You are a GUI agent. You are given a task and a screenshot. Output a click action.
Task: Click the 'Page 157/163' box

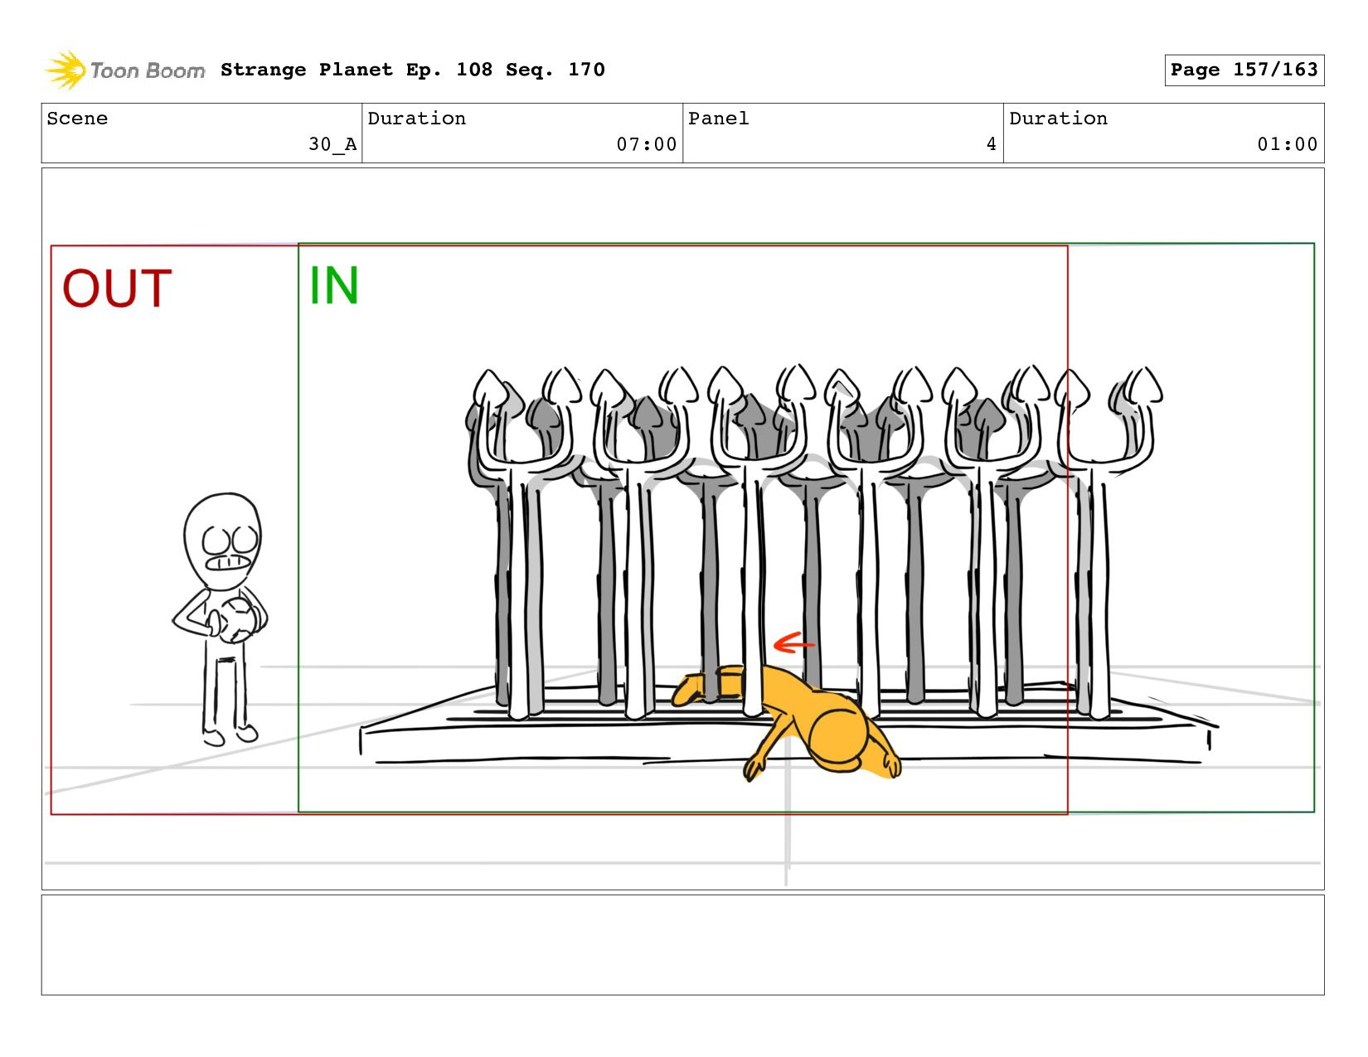click(1244, 70)
